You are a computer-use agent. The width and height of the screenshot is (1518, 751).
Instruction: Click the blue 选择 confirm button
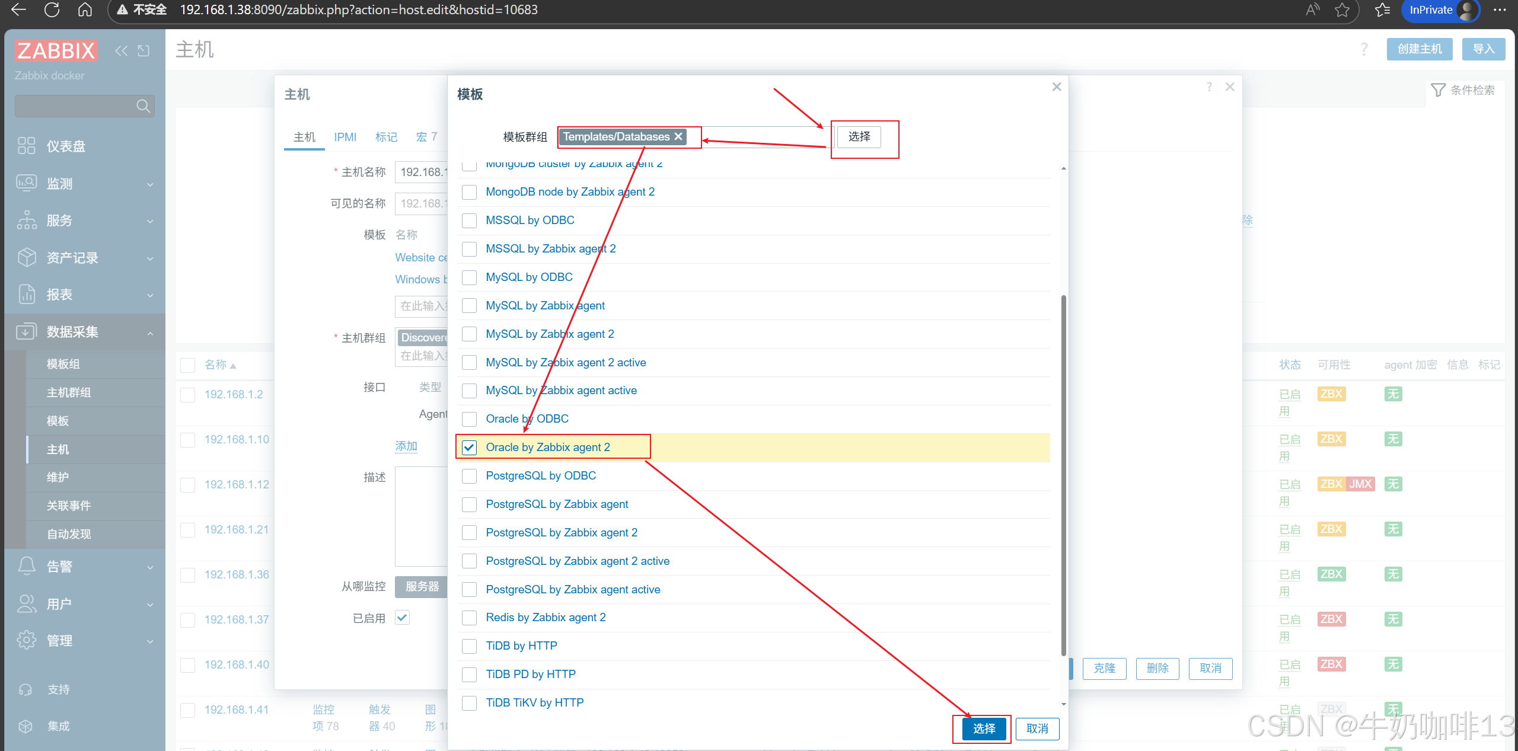click(984, 728)
